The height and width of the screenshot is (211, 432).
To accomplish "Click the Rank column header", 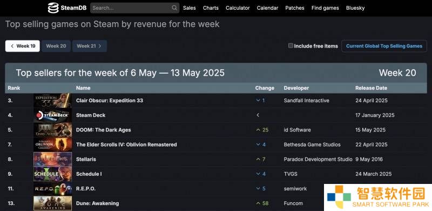I will [x=14, y=88].
